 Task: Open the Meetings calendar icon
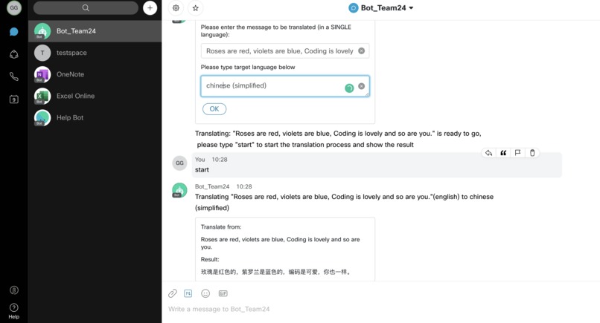pos(14,99)
